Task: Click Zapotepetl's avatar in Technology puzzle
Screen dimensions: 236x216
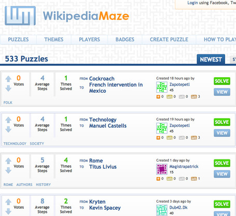Action: tap(162, 128)
